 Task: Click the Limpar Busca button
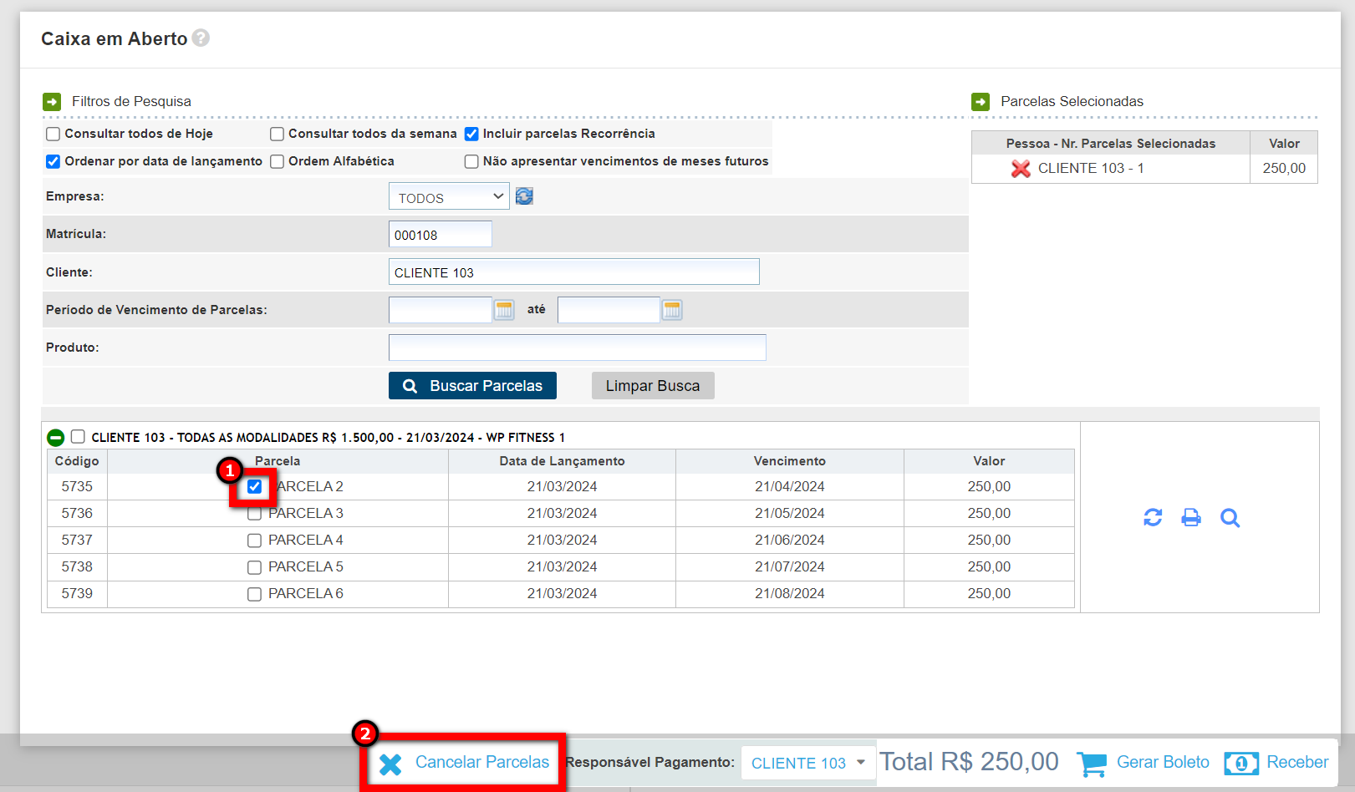(652, 386)
